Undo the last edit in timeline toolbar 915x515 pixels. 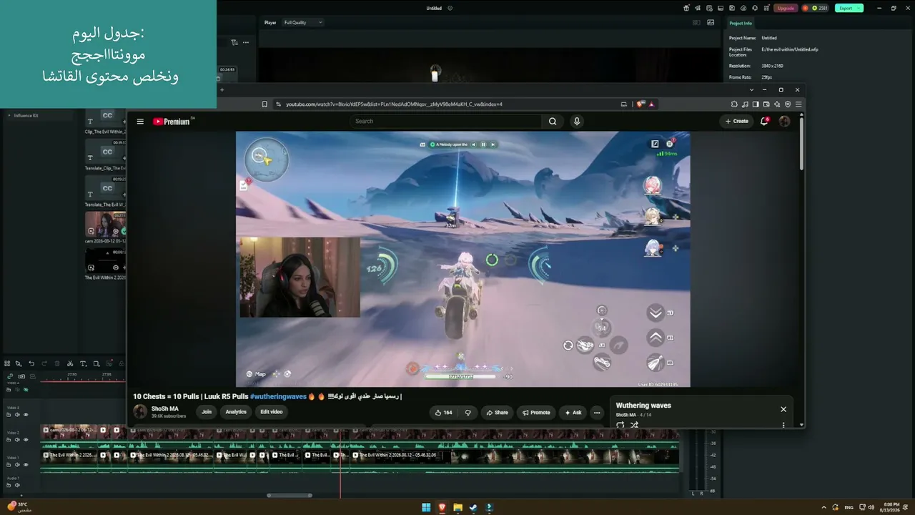31,363
